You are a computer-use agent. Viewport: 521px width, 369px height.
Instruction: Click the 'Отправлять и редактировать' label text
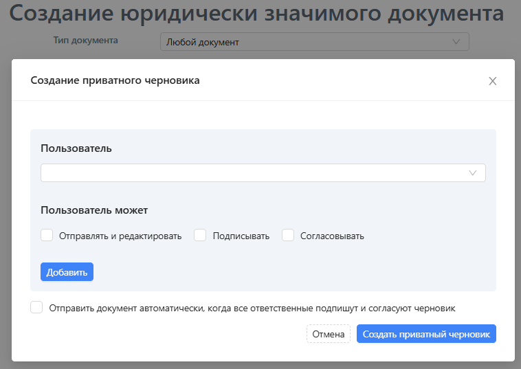pos(120,236)
